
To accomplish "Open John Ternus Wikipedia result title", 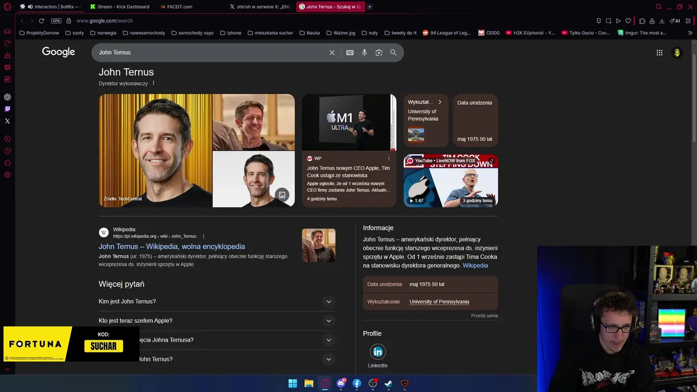I will (x=172, y=247).
